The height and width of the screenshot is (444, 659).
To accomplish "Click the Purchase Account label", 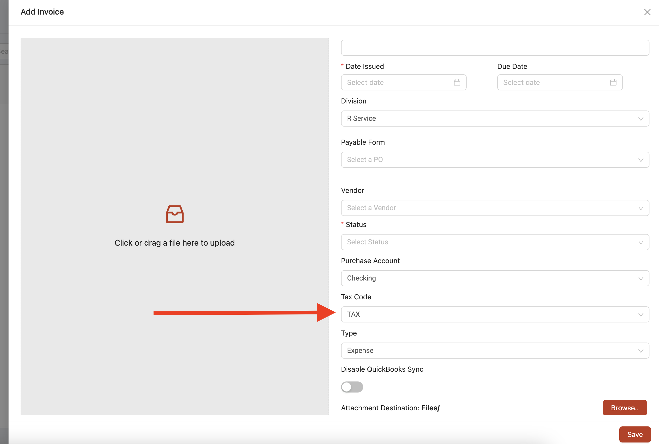I will (370, 261).
